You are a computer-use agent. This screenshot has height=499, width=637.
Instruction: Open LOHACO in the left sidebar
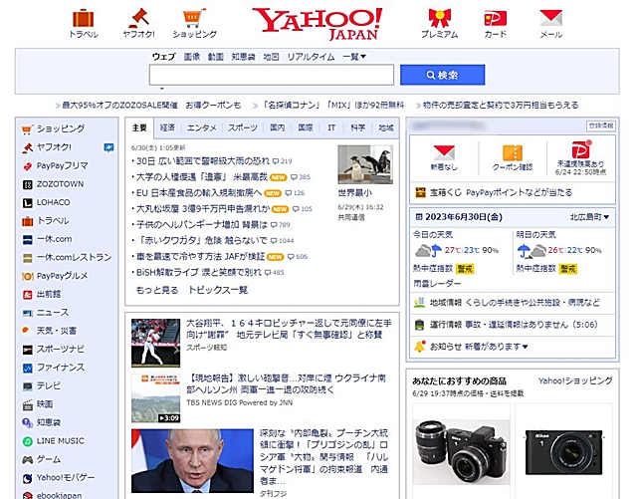[x=53, y=202]
